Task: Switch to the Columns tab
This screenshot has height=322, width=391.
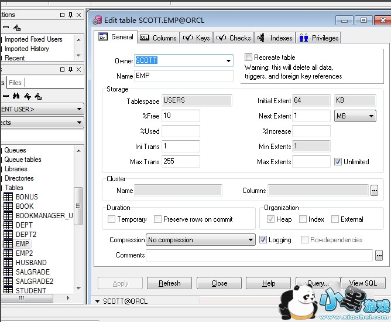Action: tap(158, 38)
